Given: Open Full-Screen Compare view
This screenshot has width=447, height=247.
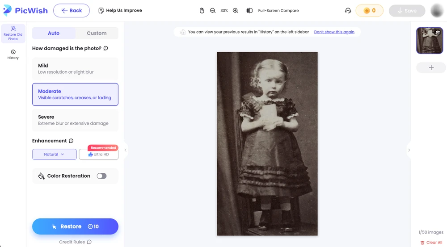Looking at the screenshot, I should (x=278, y=11).
